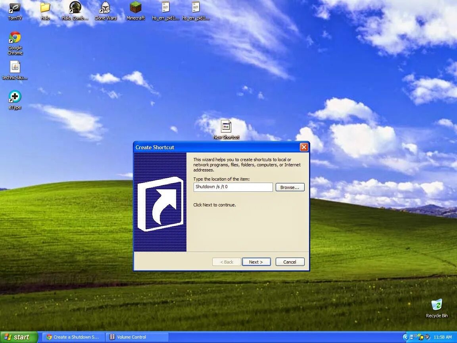Click into the item location text field
Screen dimensions: 457x343
pos(233,187)
